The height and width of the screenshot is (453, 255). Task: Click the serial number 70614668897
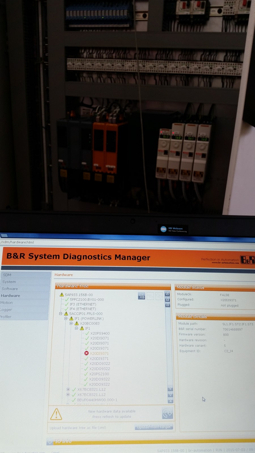[233, 330]
